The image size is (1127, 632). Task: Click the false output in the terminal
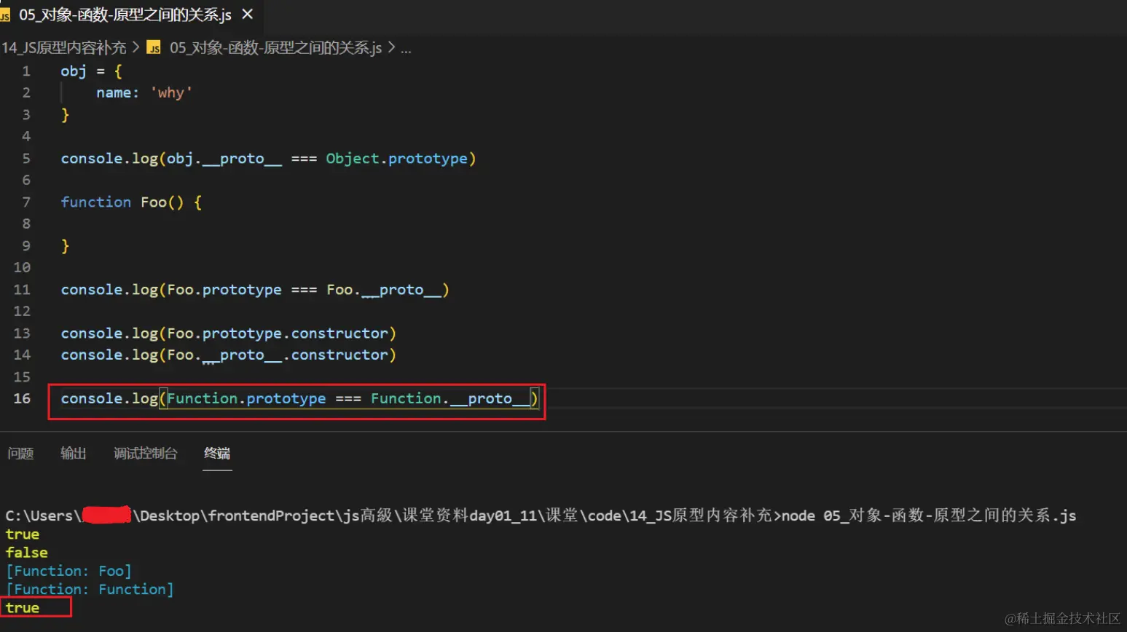(26, 553)
